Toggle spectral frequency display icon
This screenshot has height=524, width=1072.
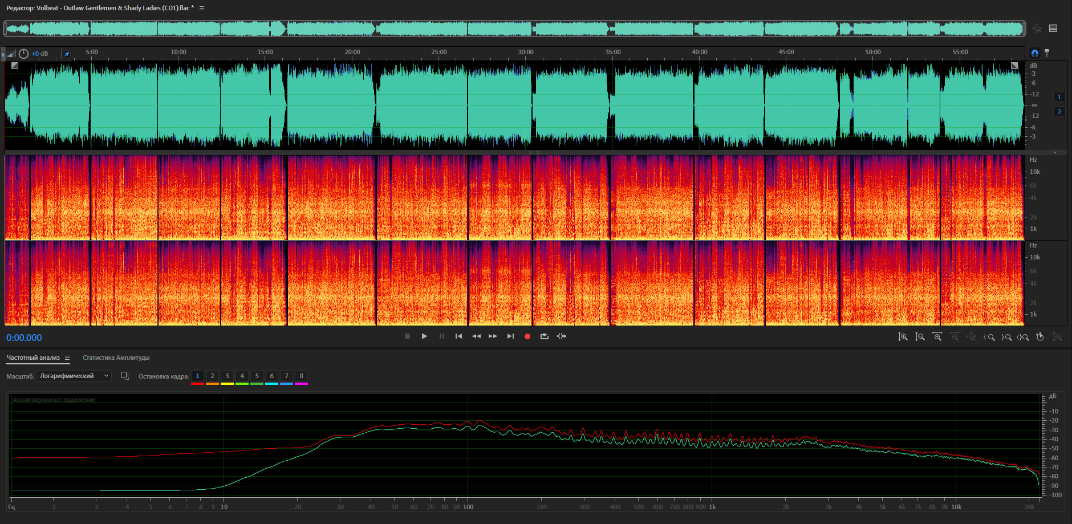coord(1053,29)
